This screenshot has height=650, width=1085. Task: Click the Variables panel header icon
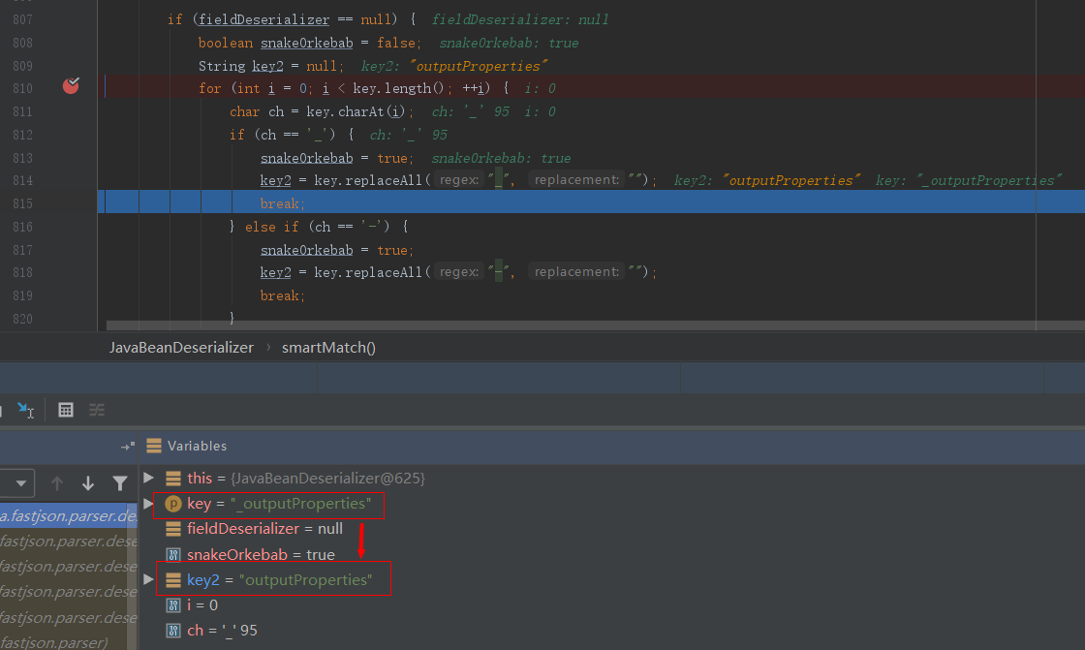153,446
